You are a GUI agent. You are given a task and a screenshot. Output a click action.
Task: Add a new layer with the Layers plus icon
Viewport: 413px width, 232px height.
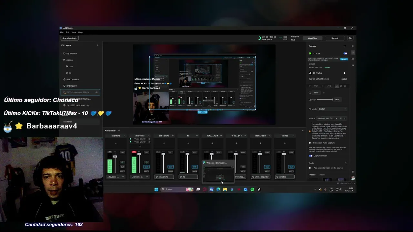(x=98, y=45)
